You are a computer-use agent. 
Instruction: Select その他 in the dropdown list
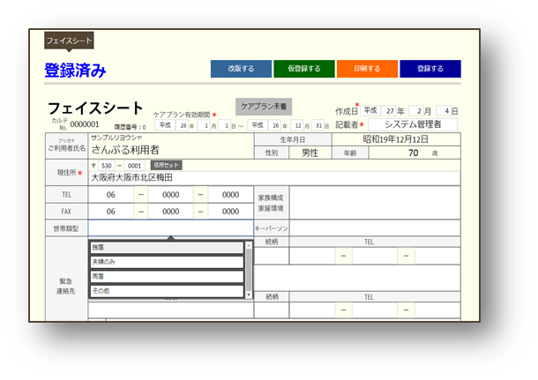point(167,291)
